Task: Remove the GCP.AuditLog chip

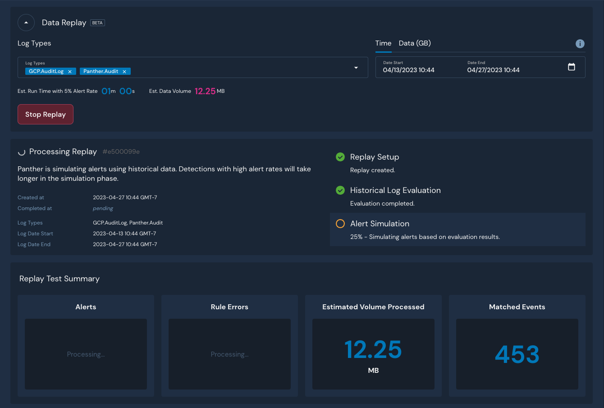Action: (70, 72)
